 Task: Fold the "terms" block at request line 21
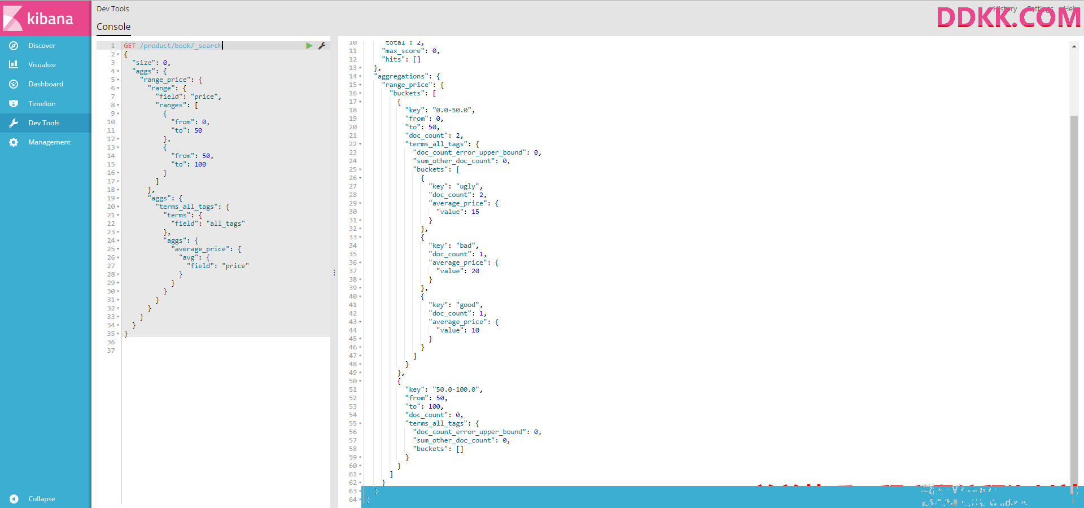coord(118,215)
